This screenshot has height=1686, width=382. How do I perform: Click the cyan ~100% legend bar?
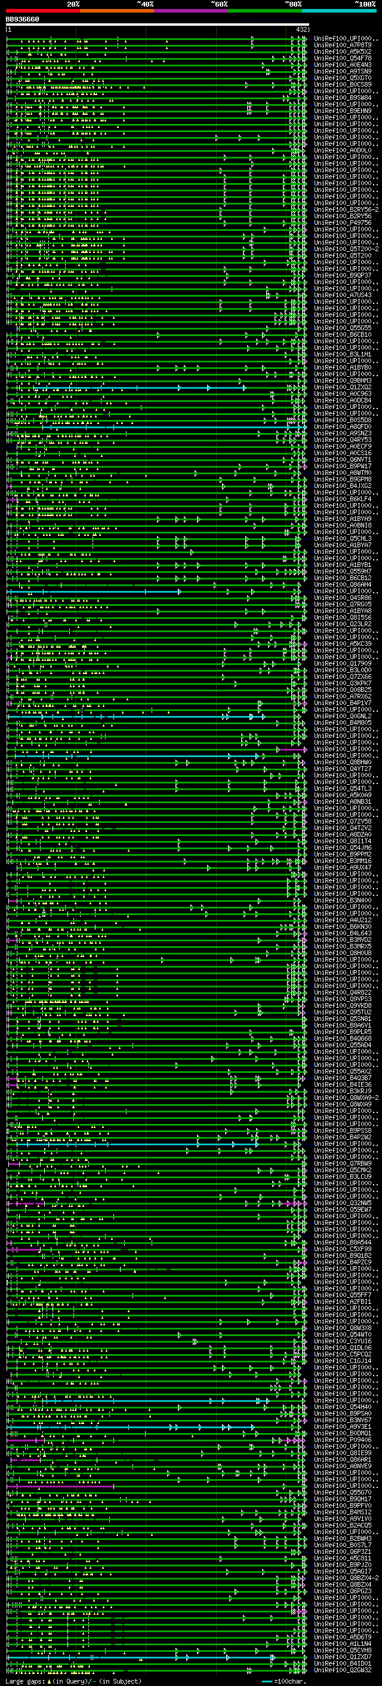340,11
